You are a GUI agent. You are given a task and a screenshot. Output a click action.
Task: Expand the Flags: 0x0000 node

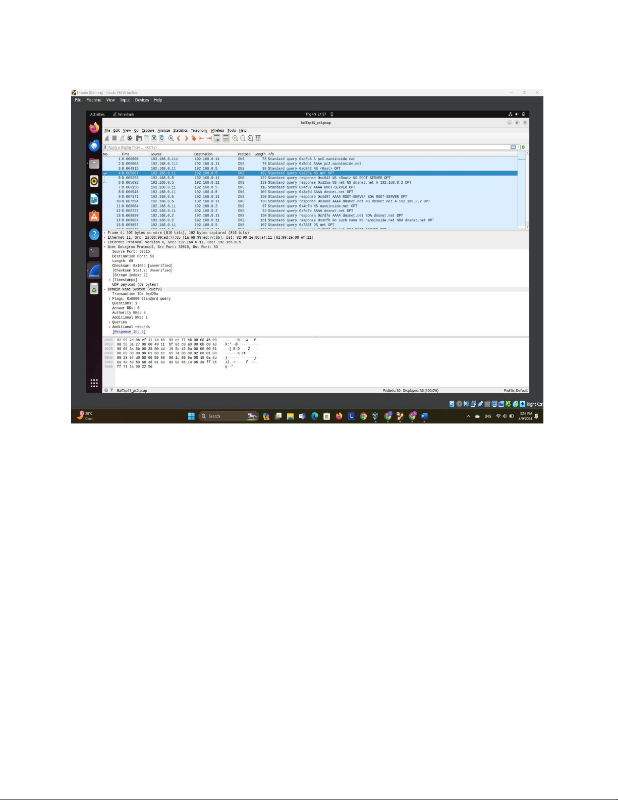pos(109,299)
